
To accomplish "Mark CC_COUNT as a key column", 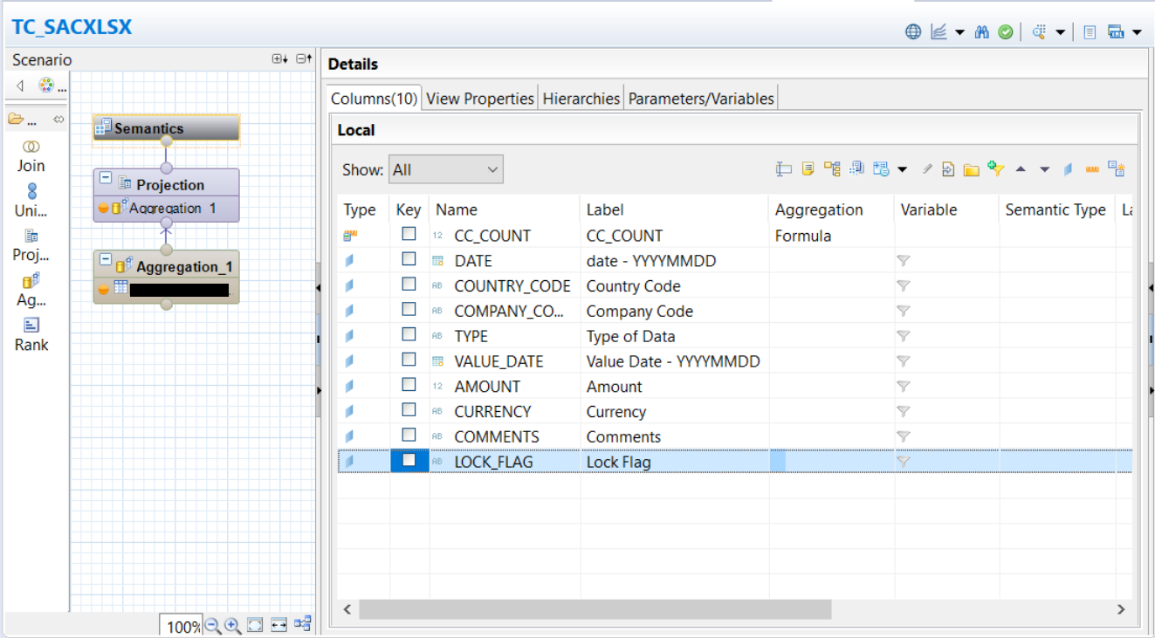I will tap(408, 235).
